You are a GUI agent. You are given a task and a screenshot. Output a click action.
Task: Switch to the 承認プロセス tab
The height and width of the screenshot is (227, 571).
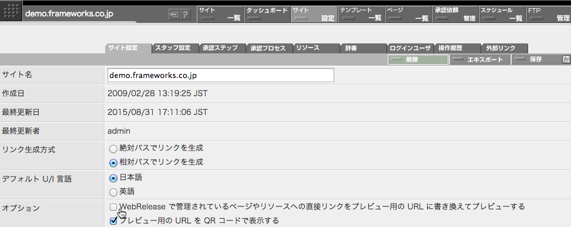(x=269, y=48)
